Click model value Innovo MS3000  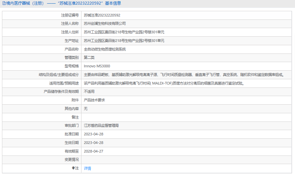(97, 66)
